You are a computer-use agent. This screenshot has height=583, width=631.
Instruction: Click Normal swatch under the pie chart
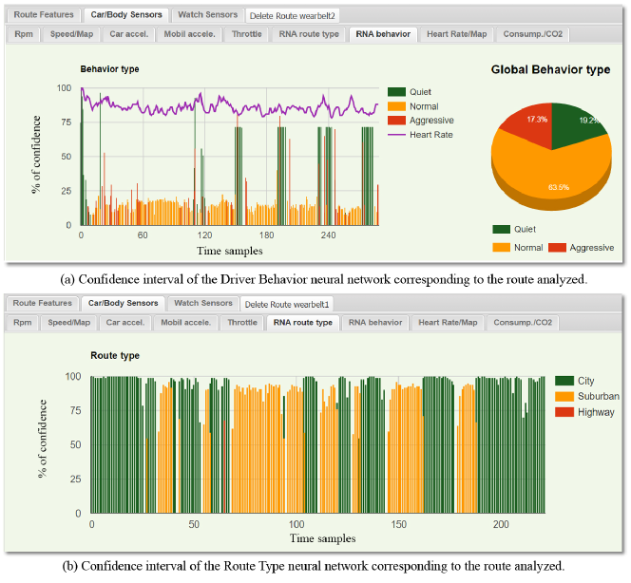(x=501, y=248)
